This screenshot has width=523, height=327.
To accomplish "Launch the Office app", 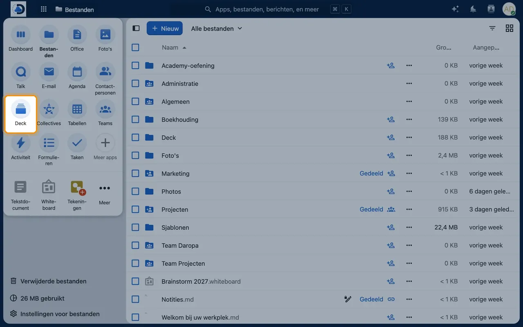I will pos(77,39).
